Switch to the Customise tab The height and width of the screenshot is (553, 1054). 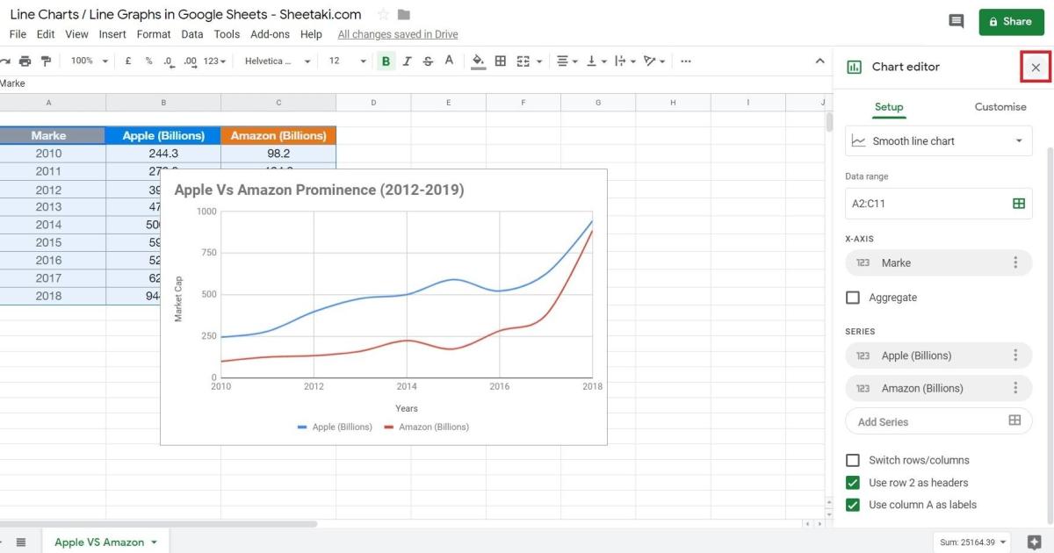coord(1000,106)
